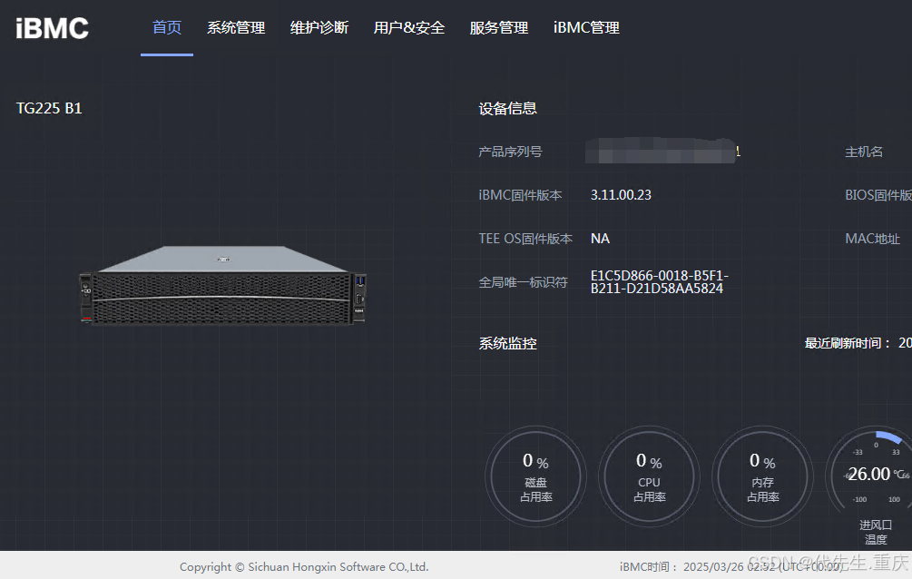Select the iBMC firmware version 3.11.00.23
Screen dimensions: 912x579
click(x=621, y=195)
